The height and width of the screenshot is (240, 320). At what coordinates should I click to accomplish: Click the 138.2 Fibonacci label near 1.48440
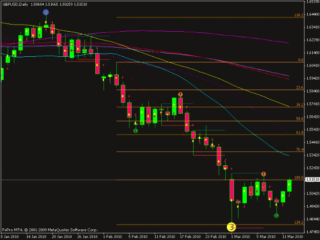pos(299,222)
